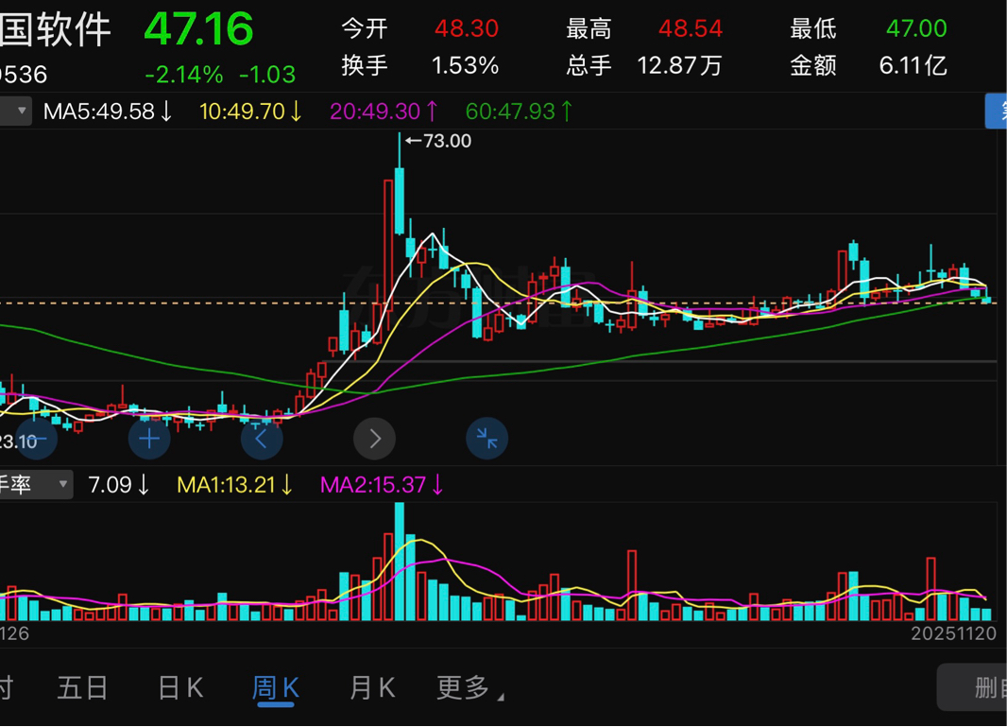Click the 73.00 peak price marker

pos(438,141)
